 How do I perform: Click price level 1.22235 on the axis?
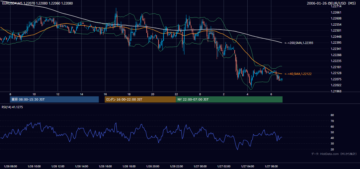(x=336, y=61)
